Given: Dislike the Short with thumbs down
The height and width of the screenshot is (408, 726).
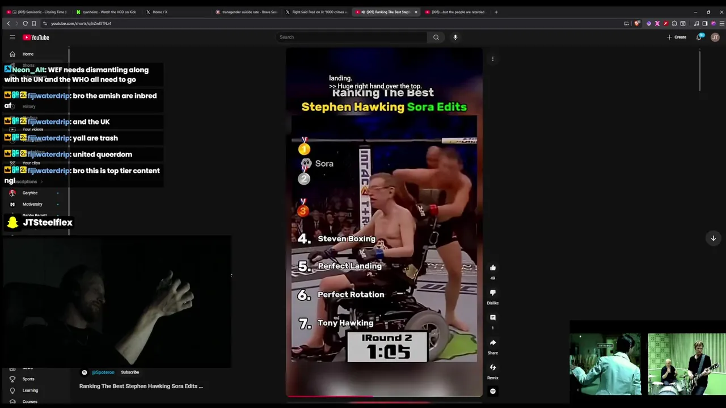Looking at the screenshot, I should [x=492, y=292].
